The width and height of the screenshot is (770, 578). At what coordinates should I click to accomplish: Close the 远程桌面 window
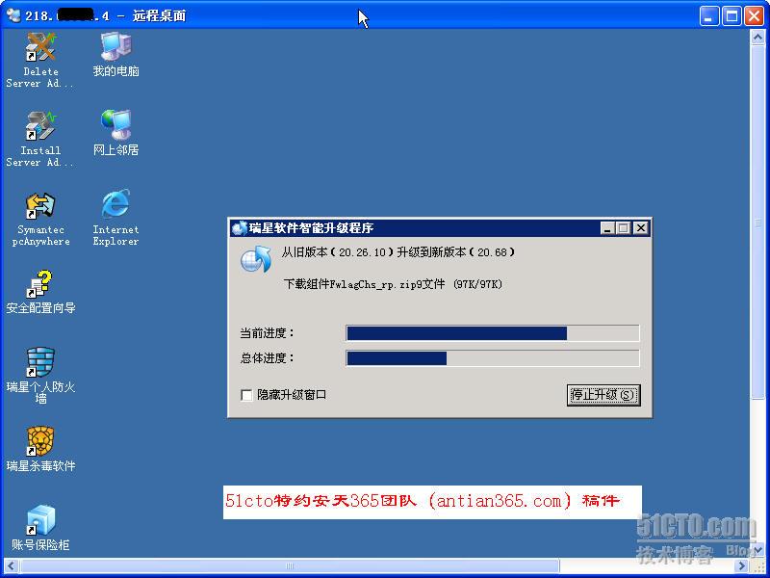coord(754,16)
